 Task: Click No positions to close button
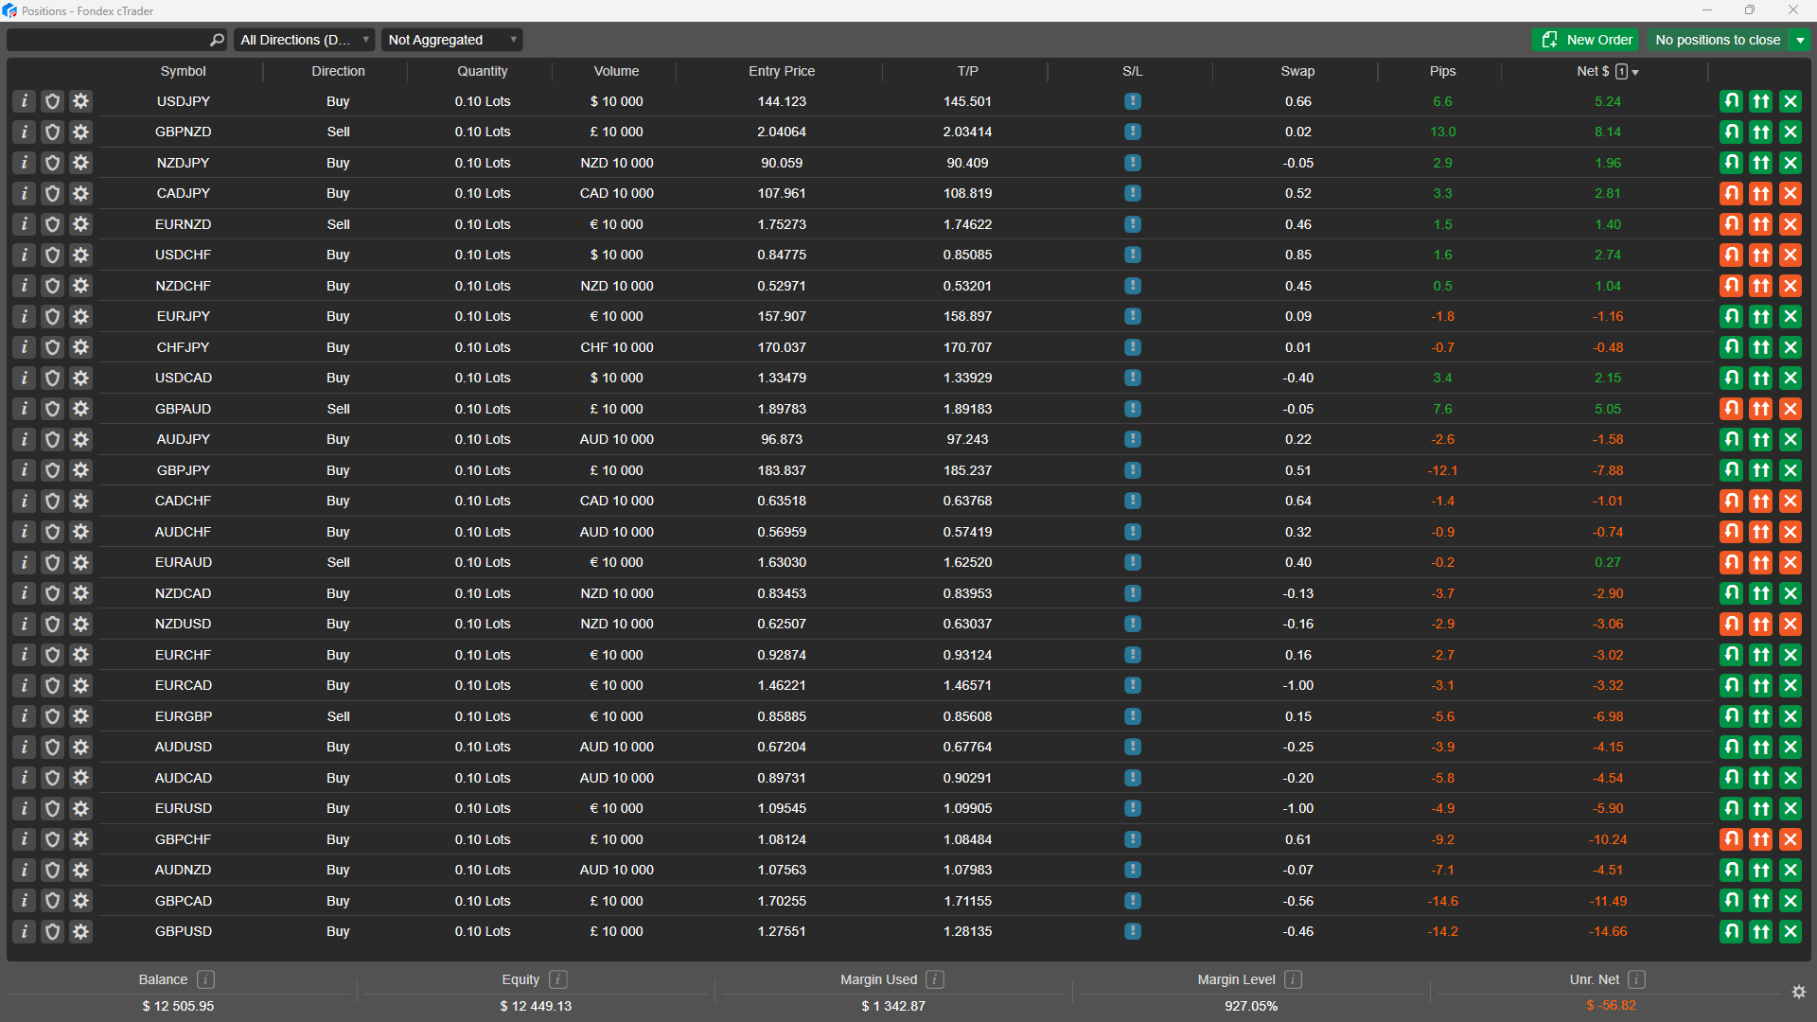coord(1718,40)
